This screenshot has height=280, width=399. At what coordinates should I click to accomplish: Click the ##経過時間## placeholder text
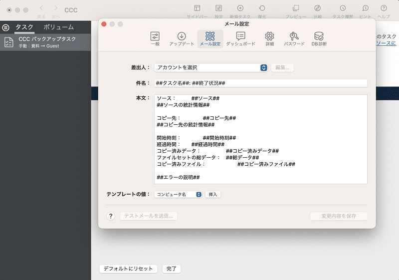click(x=208, y=145)
